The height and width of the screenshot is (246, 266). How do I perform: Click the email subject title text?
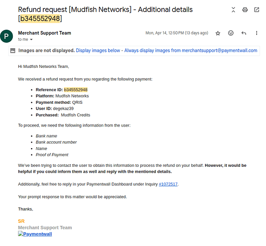point(105,14)
